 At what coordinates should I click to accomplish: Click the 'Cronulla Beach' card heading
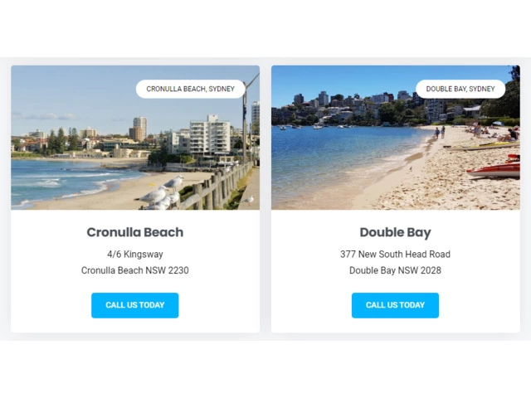pyautogui.click(x=134, y=232)
